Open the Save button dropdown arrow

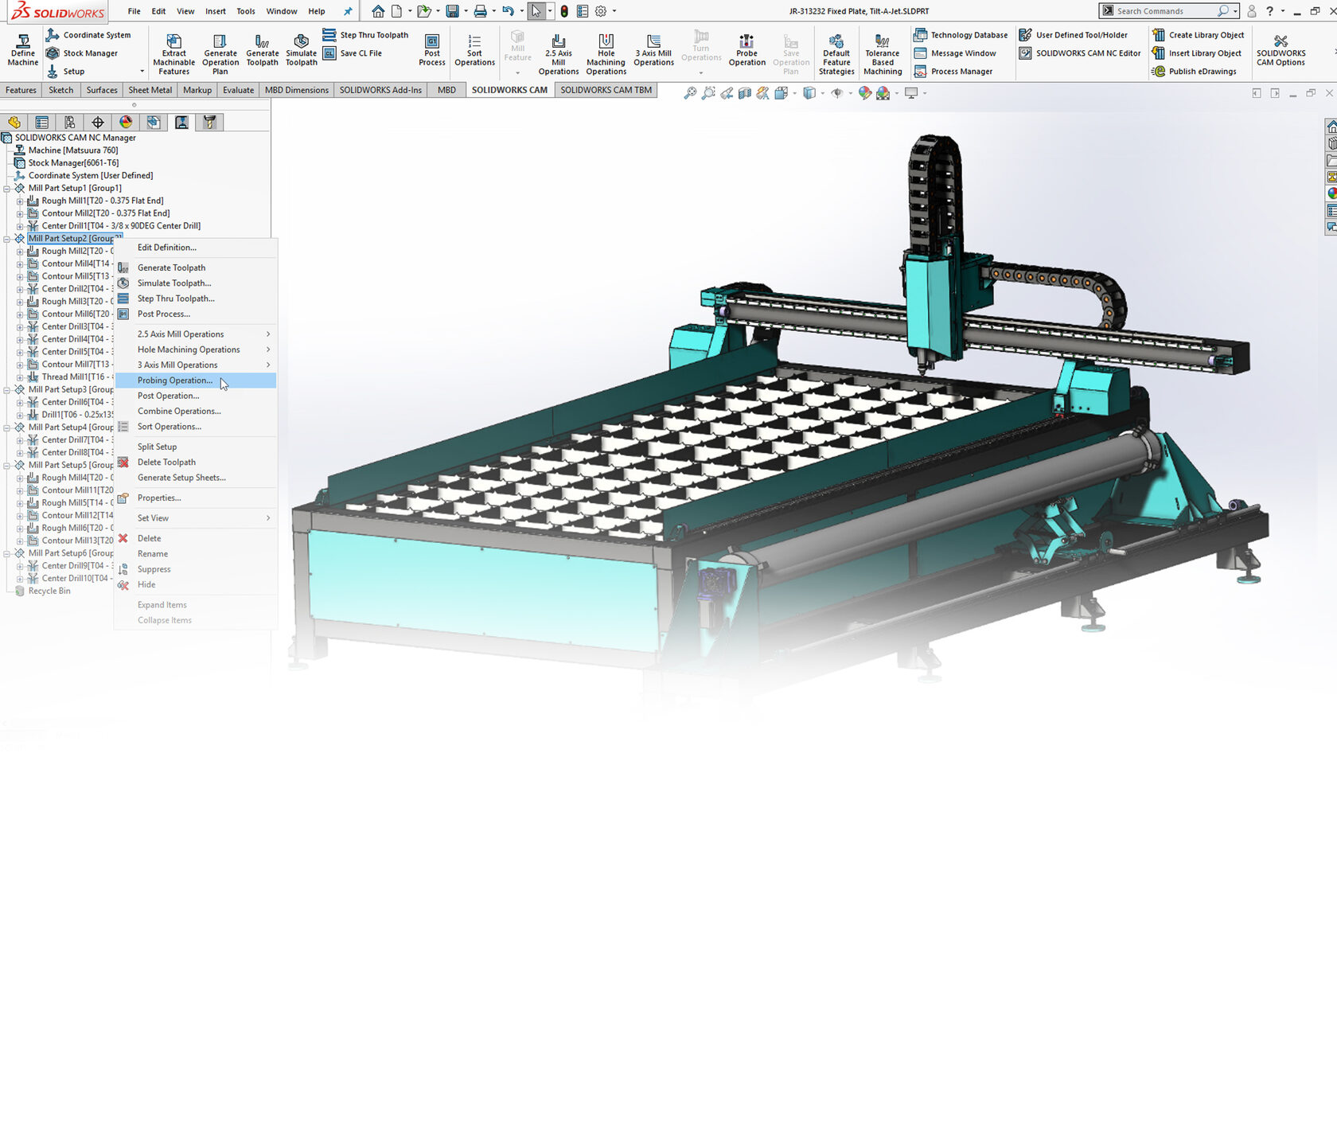[x=466, y=11]
